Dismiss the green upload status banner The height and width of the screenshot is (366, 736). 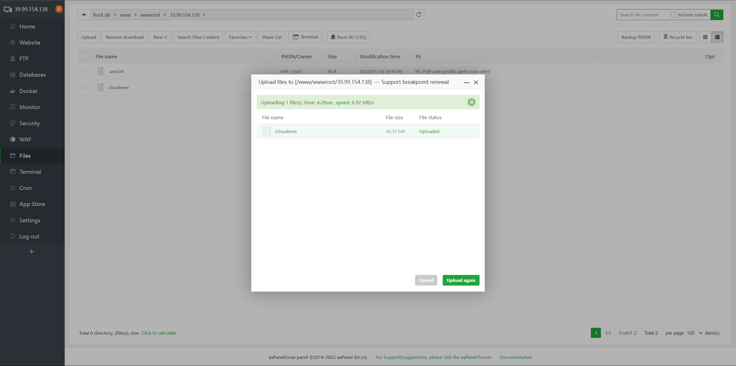[471, 102]
